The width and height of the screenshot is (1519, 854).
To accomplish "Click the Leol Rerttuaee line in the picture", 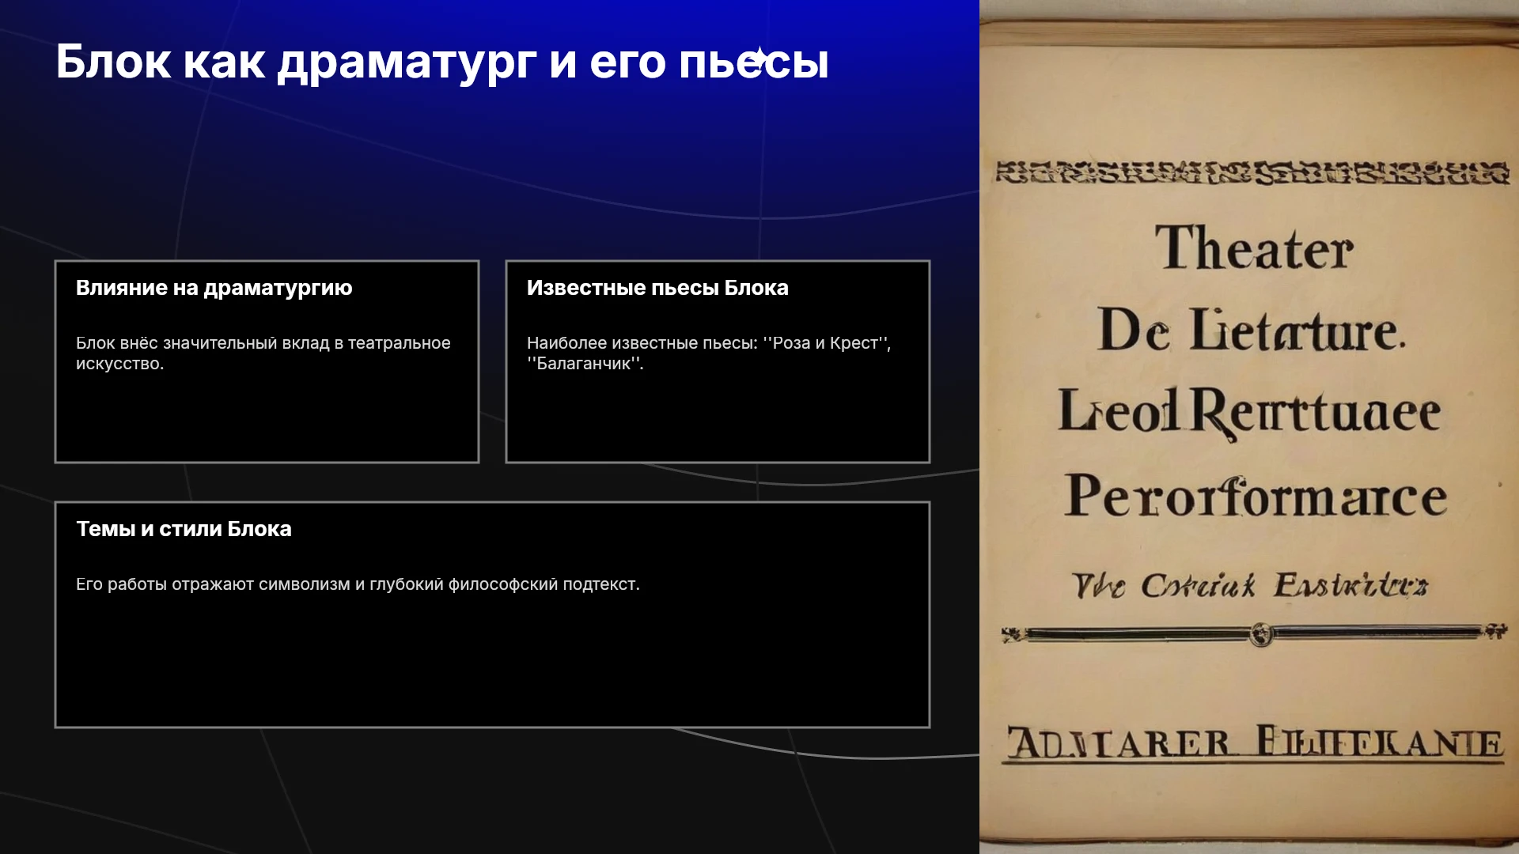I will point(1250,412).
